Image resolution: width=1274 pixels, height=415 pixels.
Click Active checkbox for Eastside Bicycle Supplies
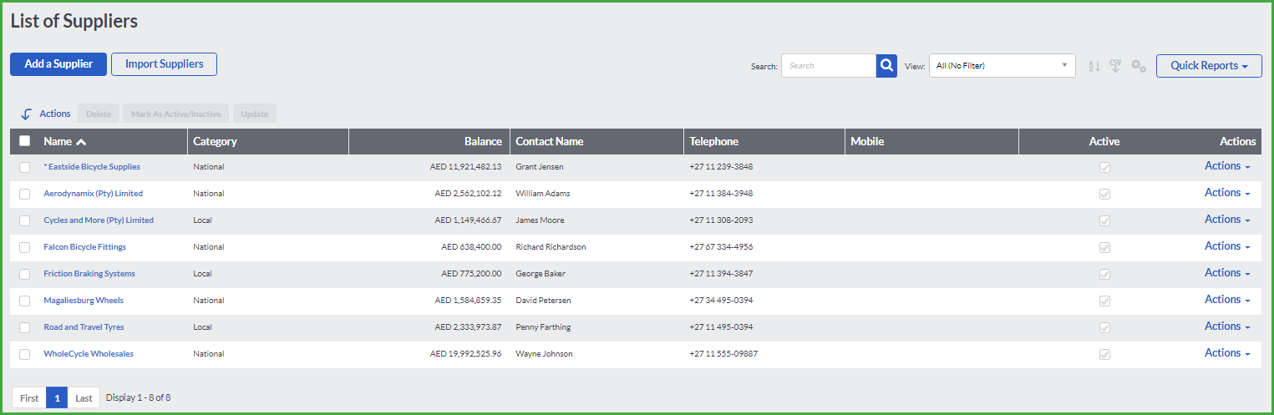click(1104, 167)
